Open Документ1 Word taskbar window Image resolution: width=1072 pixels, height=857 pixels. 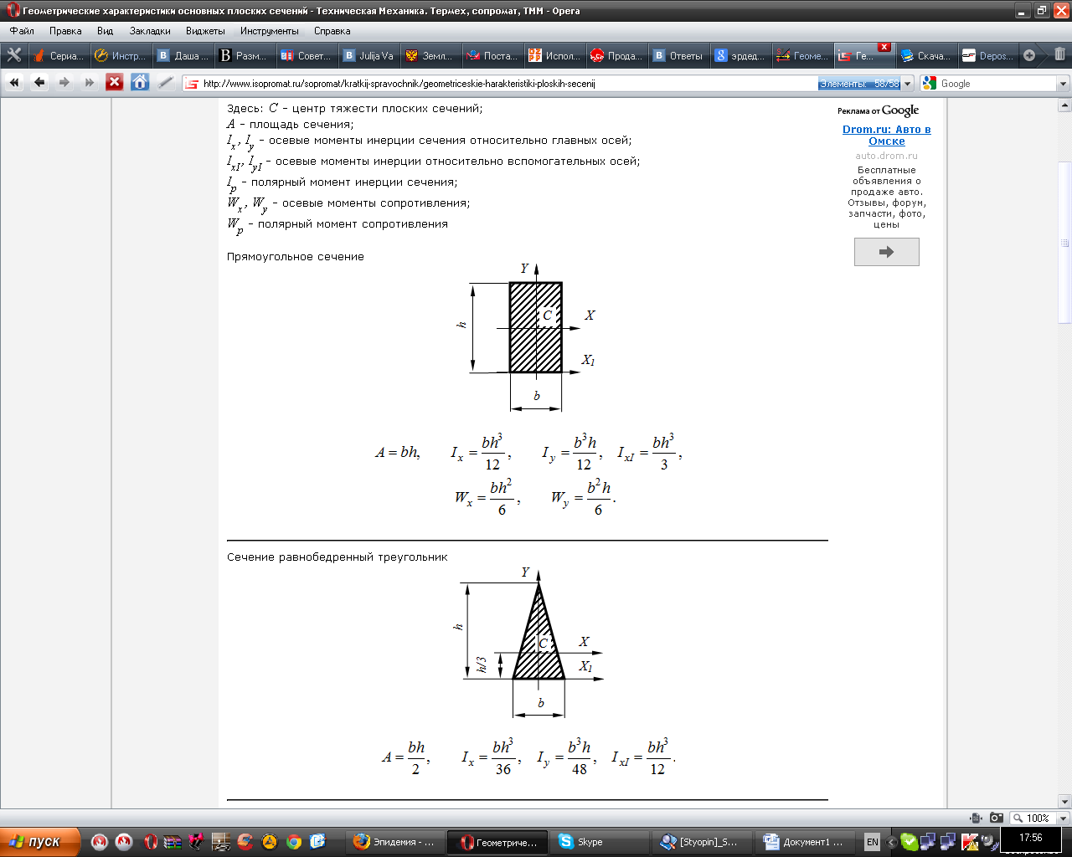pos(804,842)
